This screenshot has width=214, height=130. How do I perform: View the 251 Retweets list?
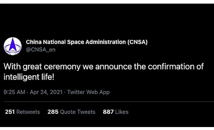22,112
